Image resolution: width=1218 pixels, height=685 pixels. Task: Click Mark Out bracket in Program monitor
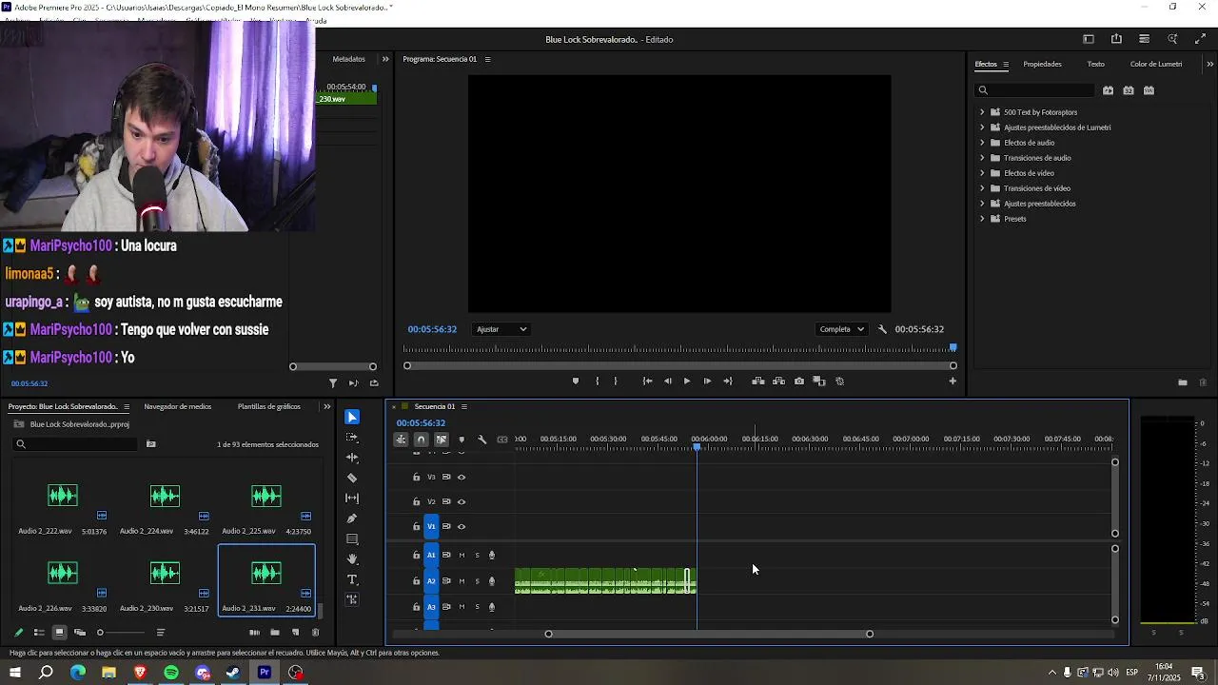616,381
